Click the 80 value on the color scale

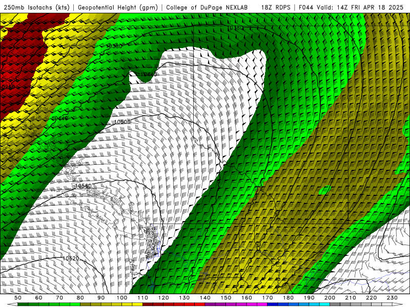click(80, 298)
